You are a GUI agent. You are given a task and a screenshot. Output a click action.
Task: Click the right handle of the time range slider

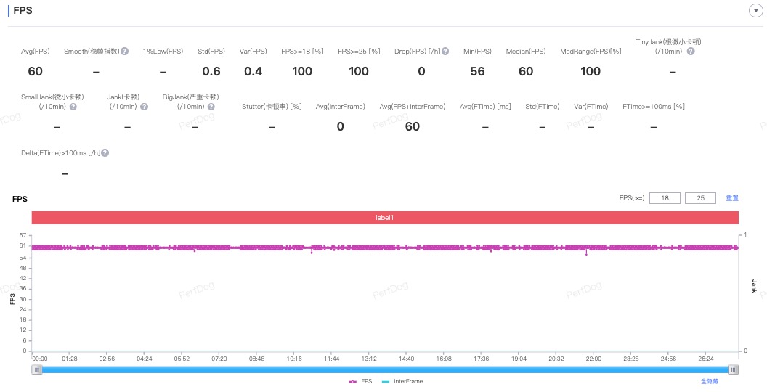pos(734,369)
